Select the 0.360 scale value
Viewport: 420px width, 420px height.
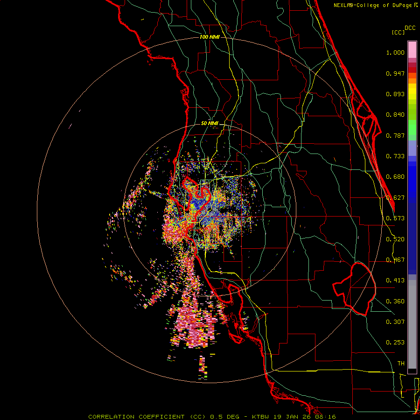coord(395,301)
